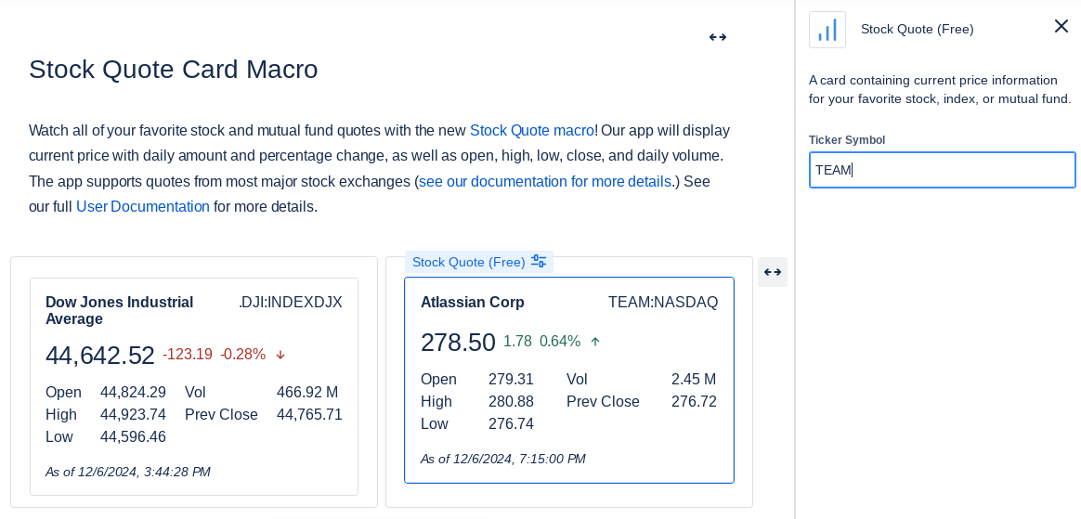The image size is (1081, 519).
Task: Click the Ticker Symbol field label
Action: (x=847, y=140)
